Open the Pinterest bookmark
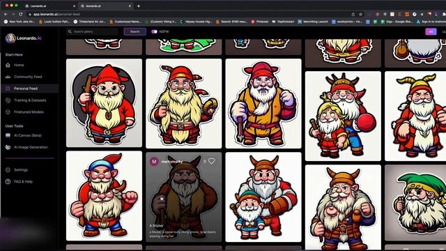Viewport: 446px width, 251px height. coord(260,22)
